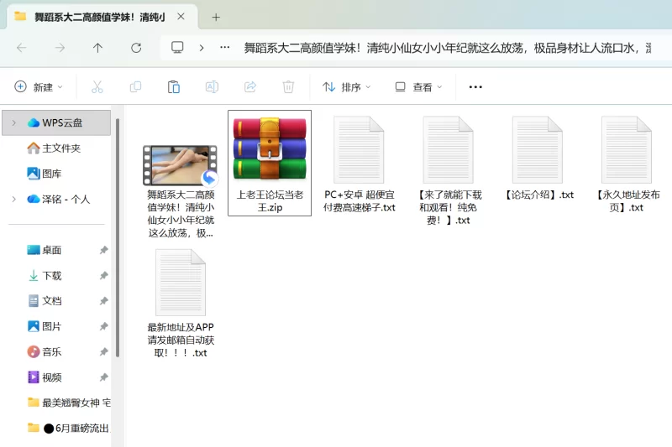Click the Share icon in toolbar
Image resolution: width=672 pixels, height=447 pixels.
(250, 86)
